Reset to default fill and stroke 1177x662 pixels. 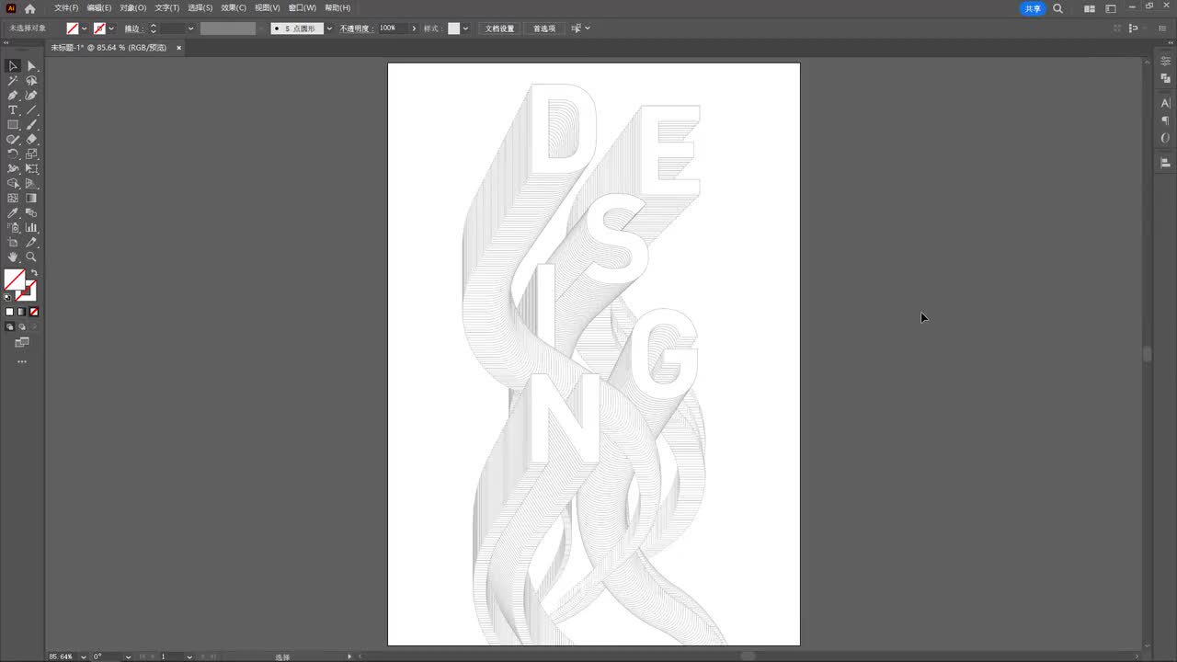click(x=8, y=297)
